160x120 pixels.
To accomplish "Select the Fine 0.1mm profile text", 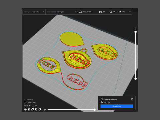I will 87,12.
